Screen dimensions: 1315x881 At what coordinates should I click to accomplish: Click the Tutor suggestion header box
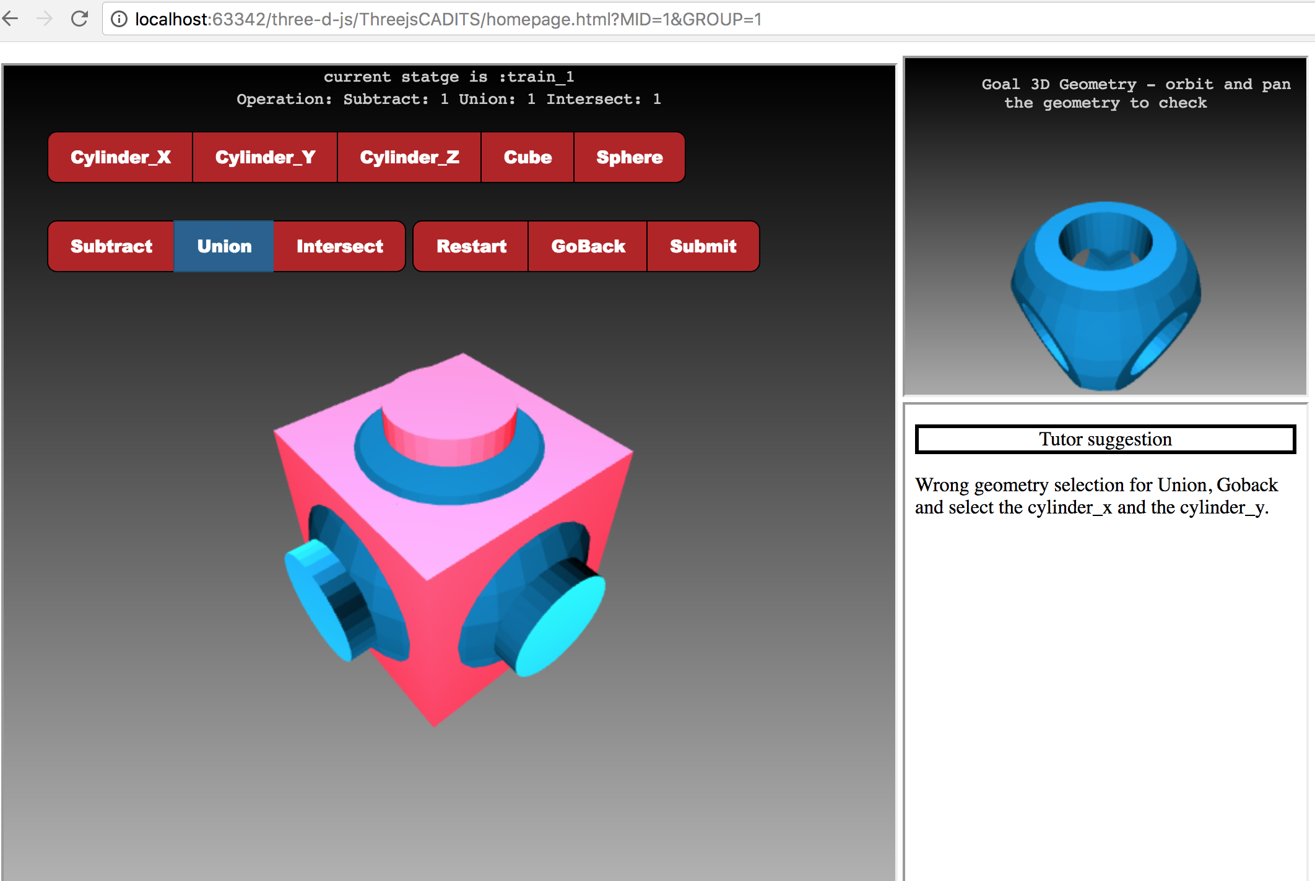pyautogui.click(x=1105, y=439)
